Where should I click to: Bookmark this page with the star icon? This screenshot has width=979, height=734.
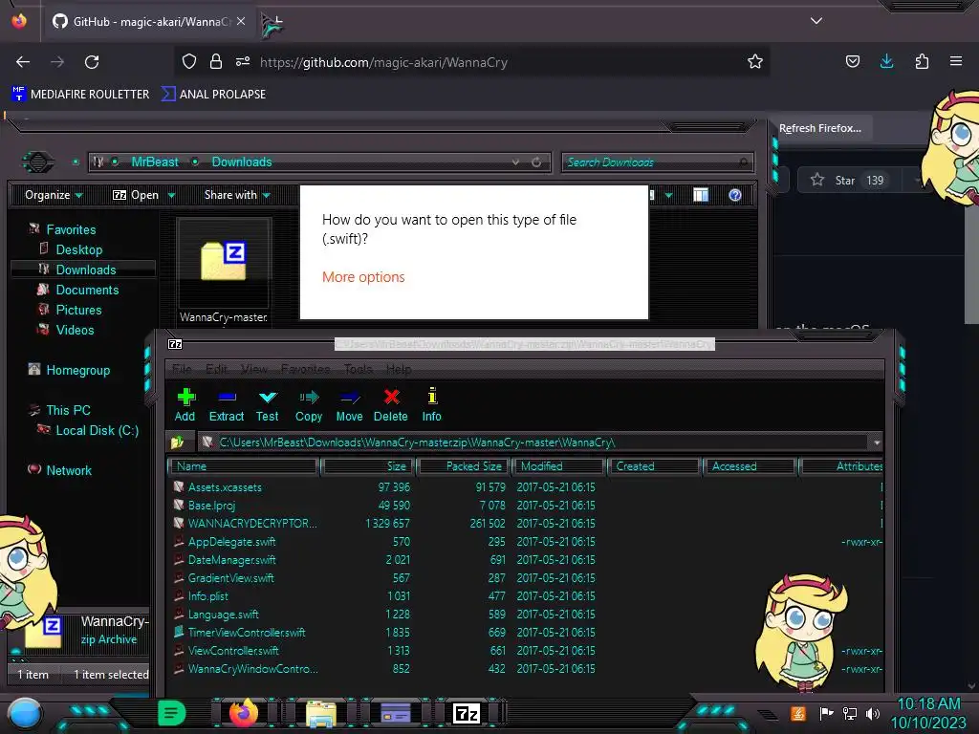click(x=755, y=62)
